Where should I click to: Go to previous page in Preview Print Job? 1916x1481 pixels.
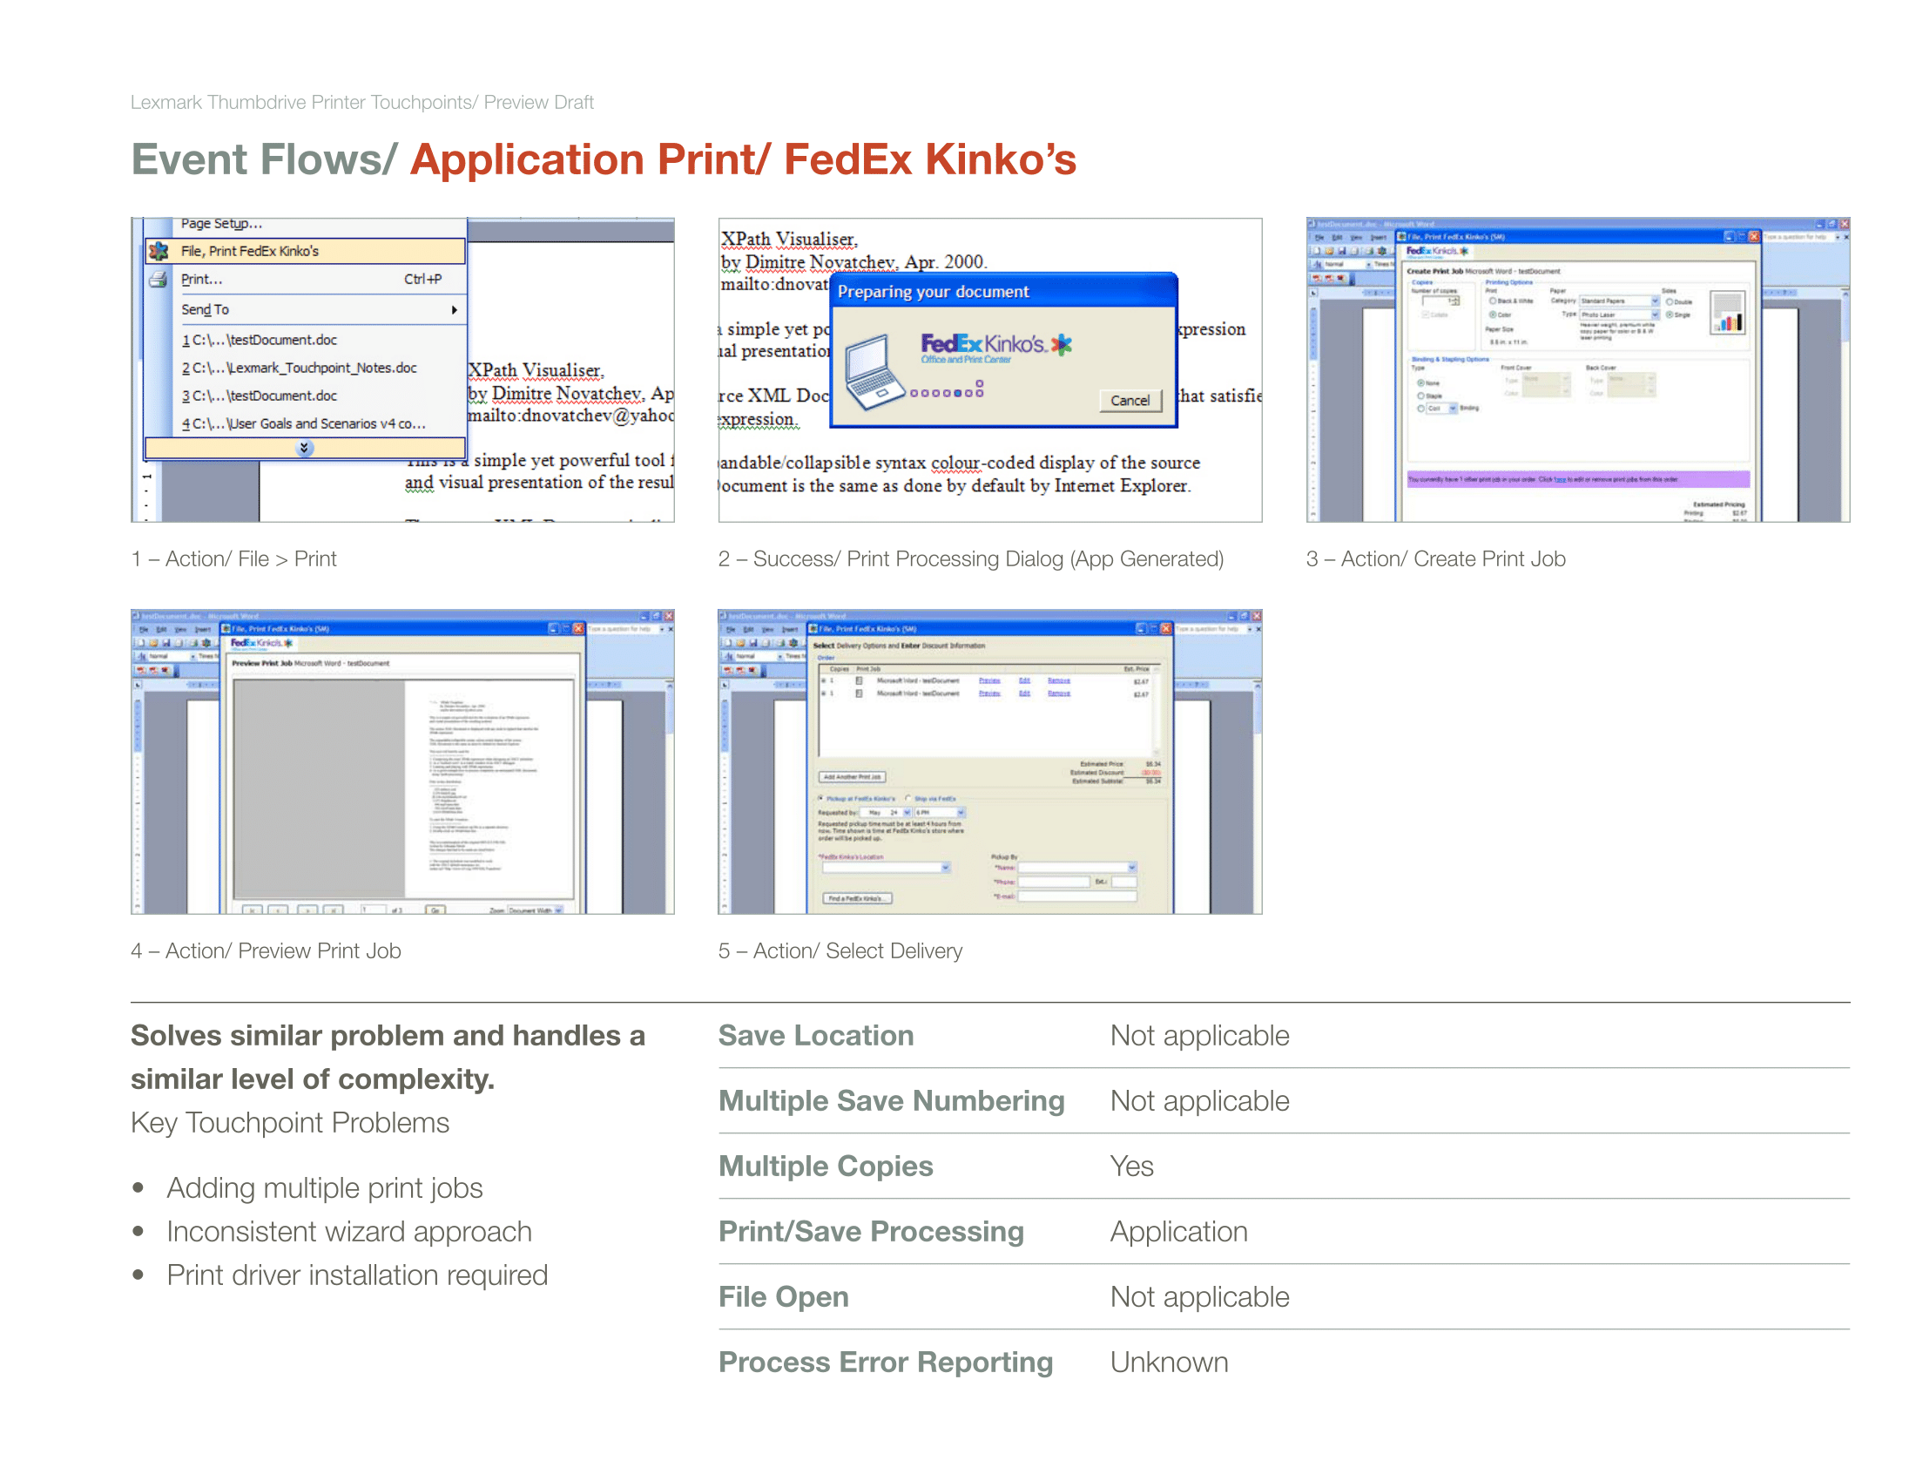point(279,910)
